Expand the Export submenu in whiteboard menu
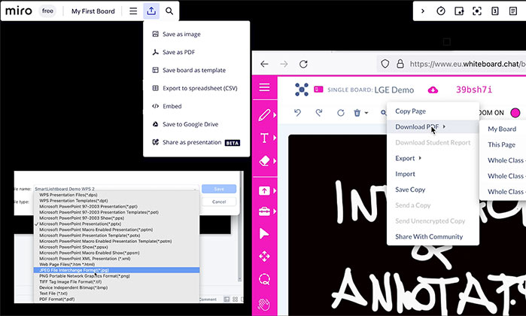This screenshot has height=316, width=526. [407, 158]
